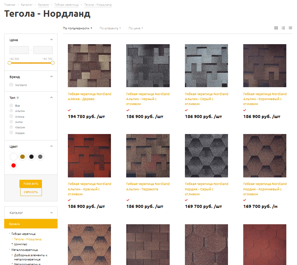Go to Главная breadcrumb
The height and width of the screenshot is (265, 297).
click(x=10, y=5)
